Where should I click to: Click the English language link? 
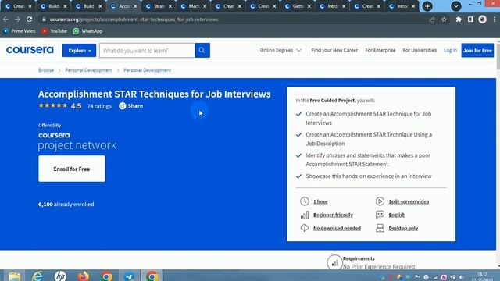pyautogui.click(x=397, y=215)
